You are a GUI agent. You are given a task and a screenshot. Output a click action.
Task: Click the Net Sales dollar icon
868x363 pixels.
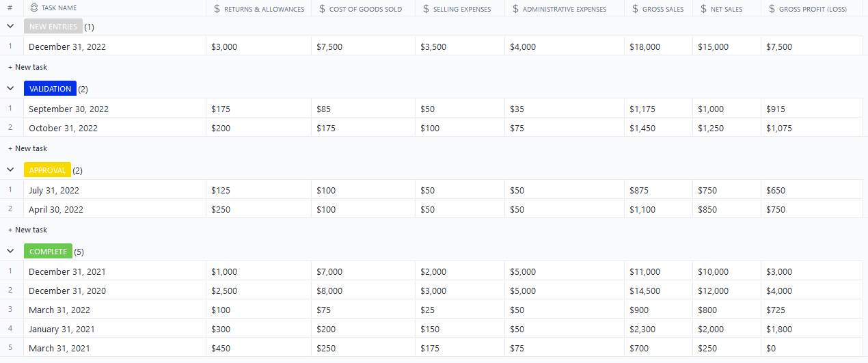coord(703,9)
